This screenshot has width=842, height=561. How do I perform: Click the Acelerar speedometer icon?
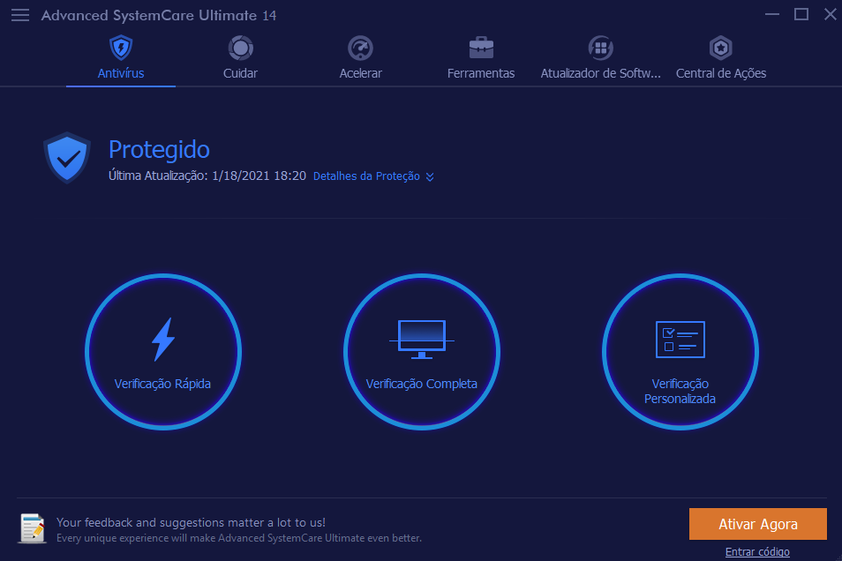360,48
